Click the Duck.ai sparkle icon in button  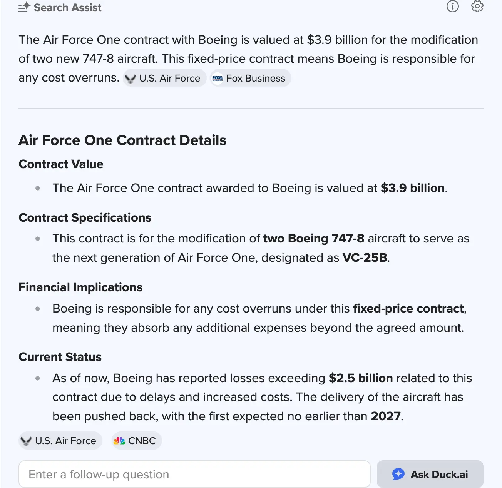click(398, 474)
